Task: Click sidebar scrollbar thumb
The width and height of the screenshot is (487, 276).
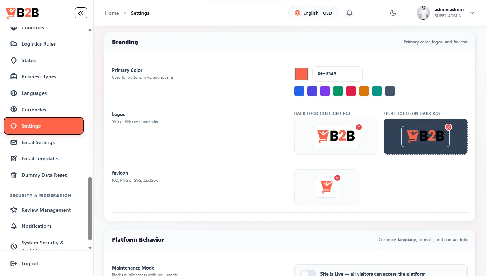Action: pos(90,208)
